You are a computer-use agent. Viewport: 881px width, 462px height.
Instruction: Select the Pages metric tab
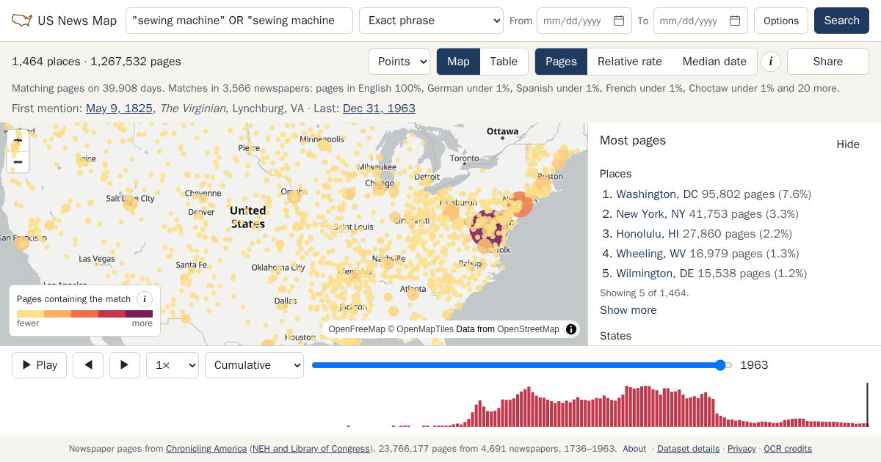click(561, 62)
